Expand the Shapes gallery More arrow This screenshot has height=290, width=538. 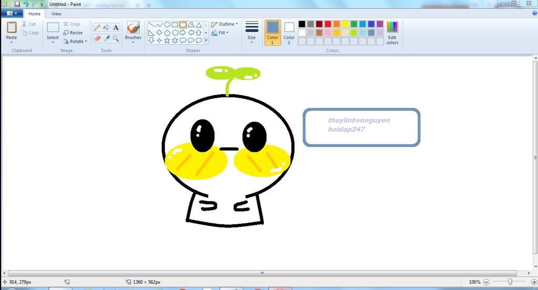click(206, 40)
